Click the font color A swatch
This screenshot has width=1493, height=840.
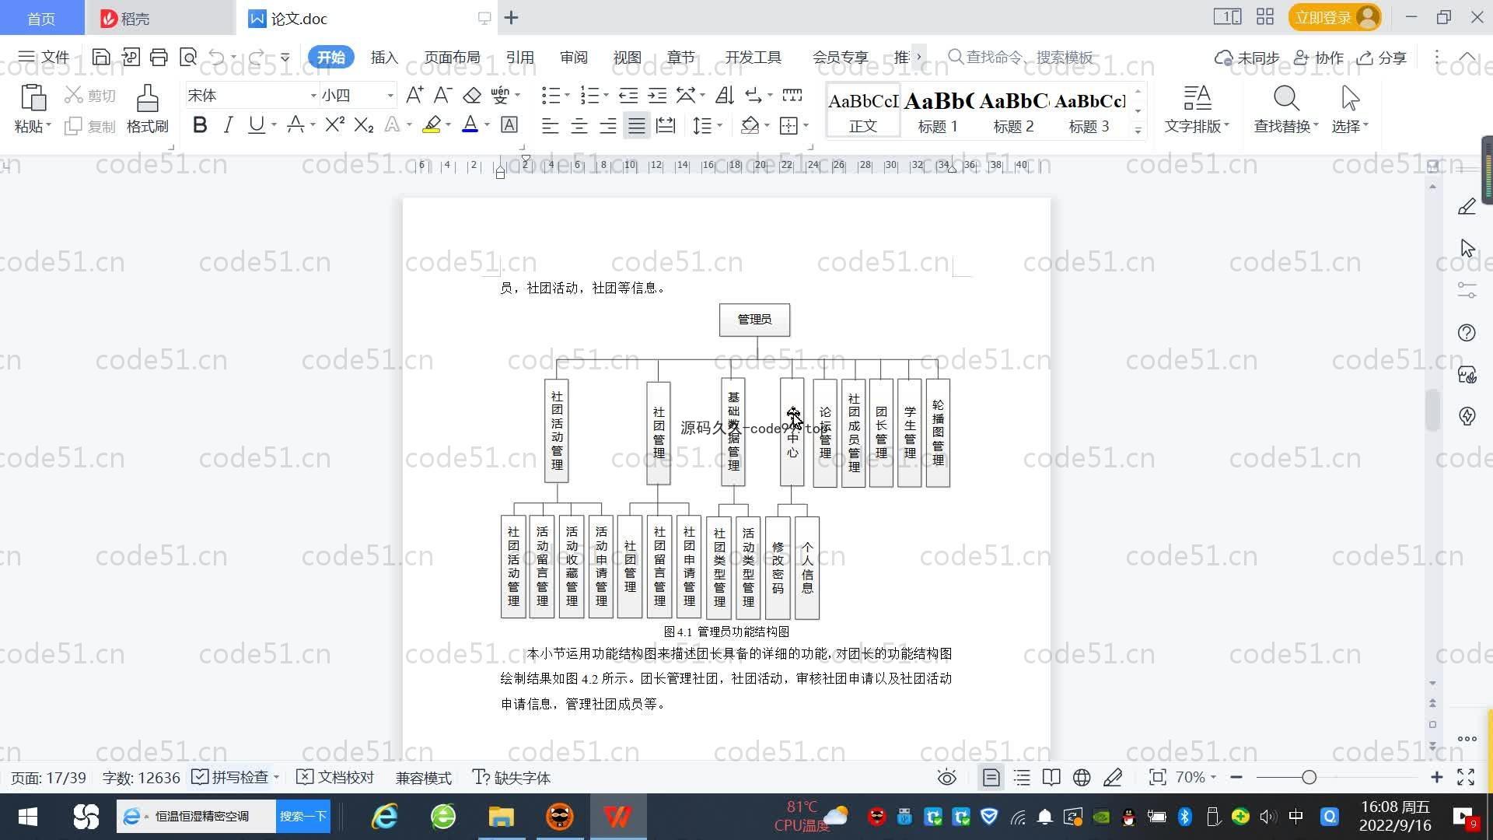point(470,124)
